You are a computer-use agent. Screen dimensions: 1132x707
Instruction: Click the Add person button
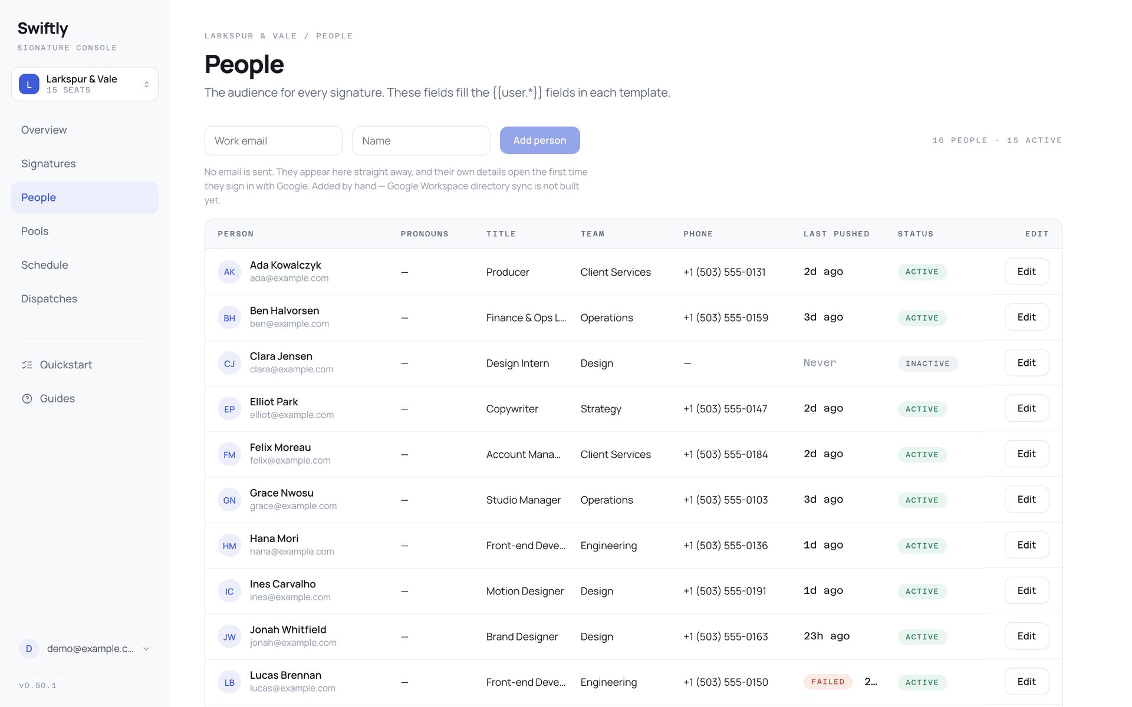pyautogui.click(x=539, y=140)
